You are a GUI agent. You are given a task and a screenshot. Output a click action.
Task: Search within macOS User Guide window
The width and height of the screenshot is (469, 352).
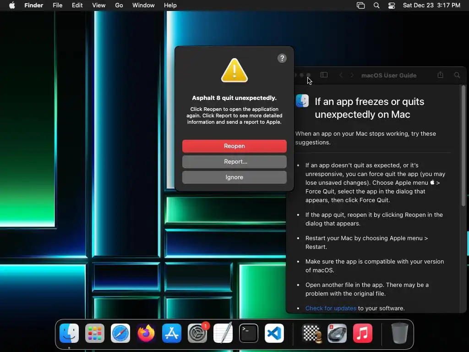(x=457, y=75)
